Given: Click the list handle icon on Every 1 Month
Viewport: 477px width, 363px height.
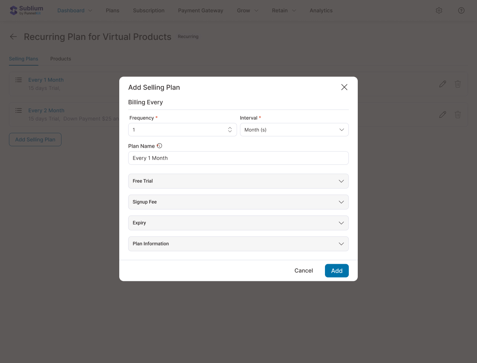Looking at the screenshot, I should point(18,79).
